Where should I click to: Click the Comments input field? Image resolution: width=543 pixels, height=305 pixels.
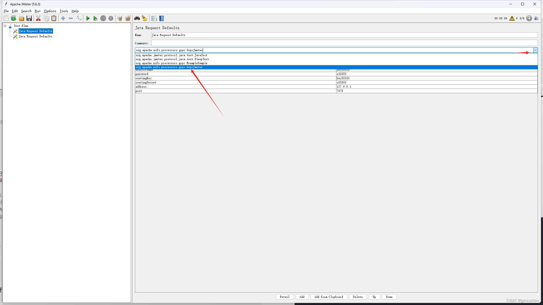(344, 43)
